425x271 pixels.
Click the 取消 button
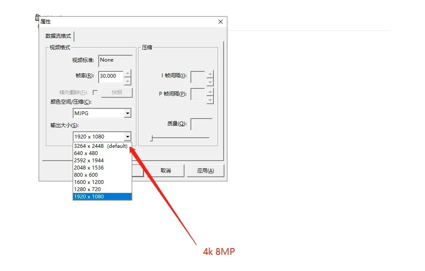pos(166,171)
